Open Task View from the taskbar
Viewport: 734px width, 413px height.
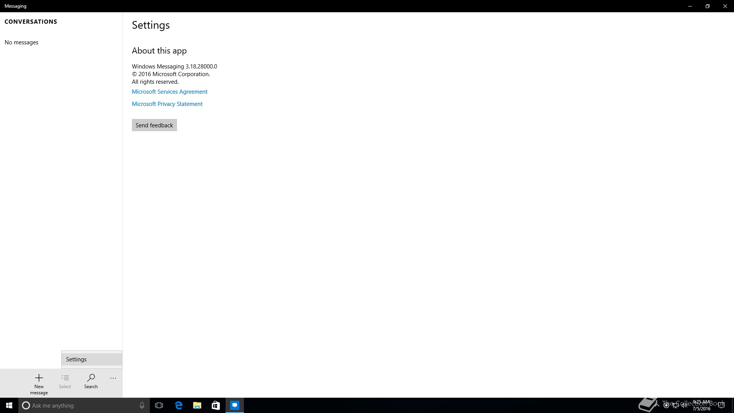tap(159, 405)
